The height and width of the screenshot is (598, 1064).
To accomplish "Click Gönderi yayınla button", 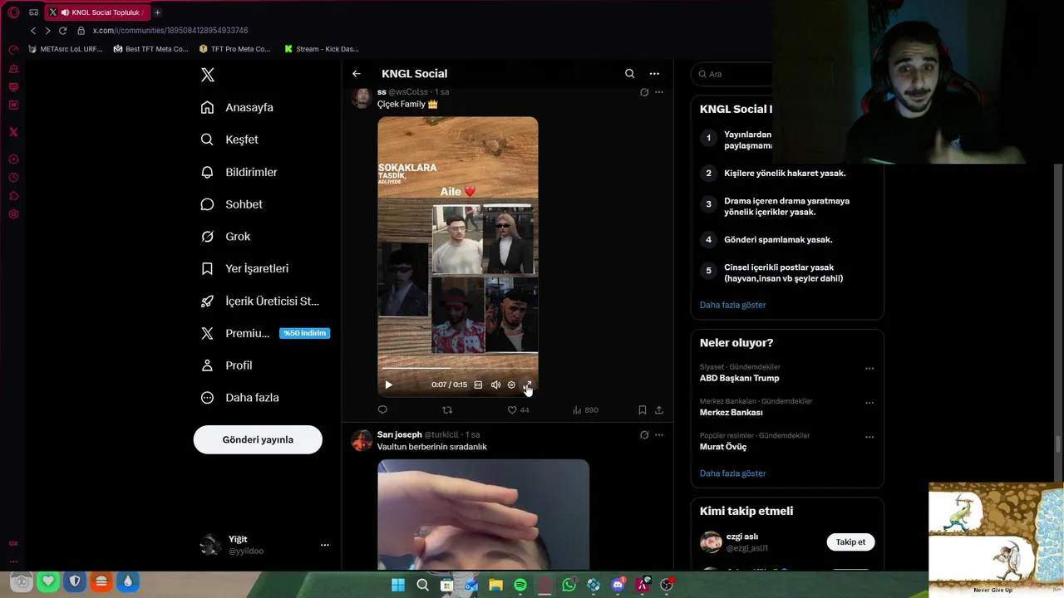I will tap(258, 439).
